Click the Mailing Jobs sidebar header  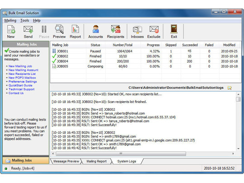click(x=26, y=44)
